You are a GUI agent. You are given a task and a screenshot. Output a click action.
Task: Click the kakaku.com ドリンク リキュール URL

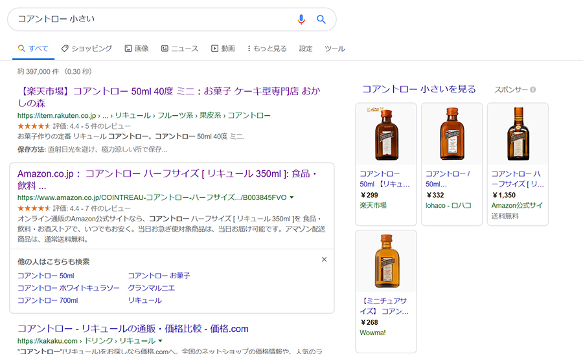point(86,340)
